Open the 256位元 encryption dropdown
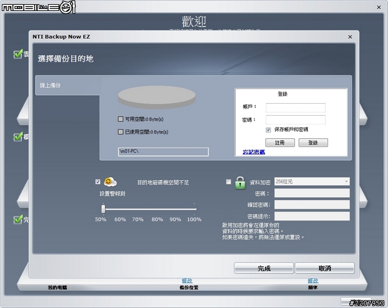 tap(312, 181)
